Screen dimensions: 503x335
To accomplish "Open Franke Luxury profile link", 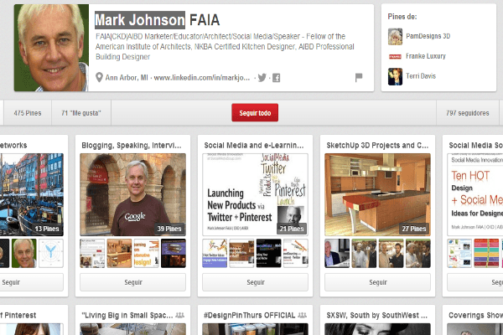I will [426, 56].
